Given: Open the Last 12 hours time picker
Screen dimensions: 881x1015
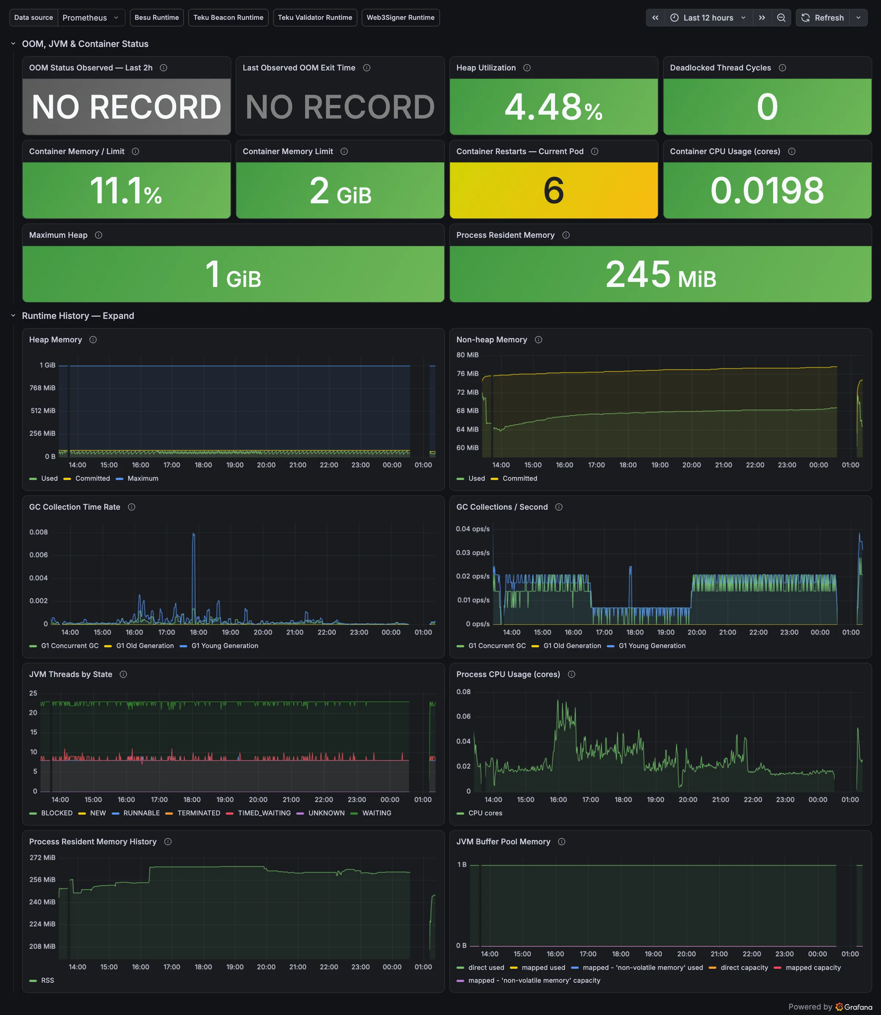Looking at the screenshot, I should tap(708, 18).
